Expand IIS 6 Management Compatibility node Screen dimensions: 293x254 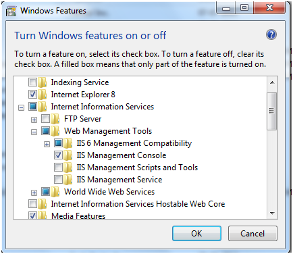click(47, 144)
